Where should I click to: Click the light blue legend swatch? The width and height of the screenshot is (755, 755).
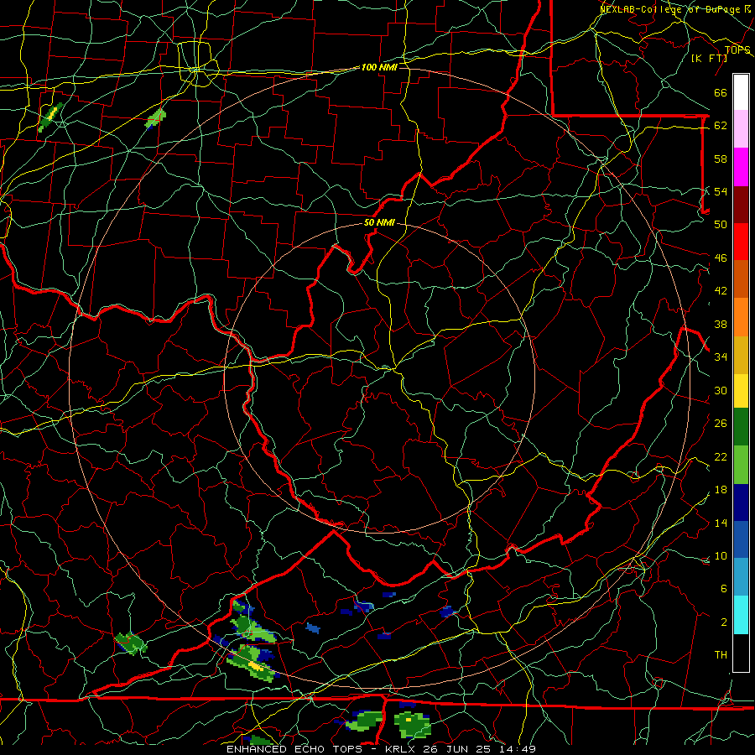pyautogui.click(x=741, y=577)
